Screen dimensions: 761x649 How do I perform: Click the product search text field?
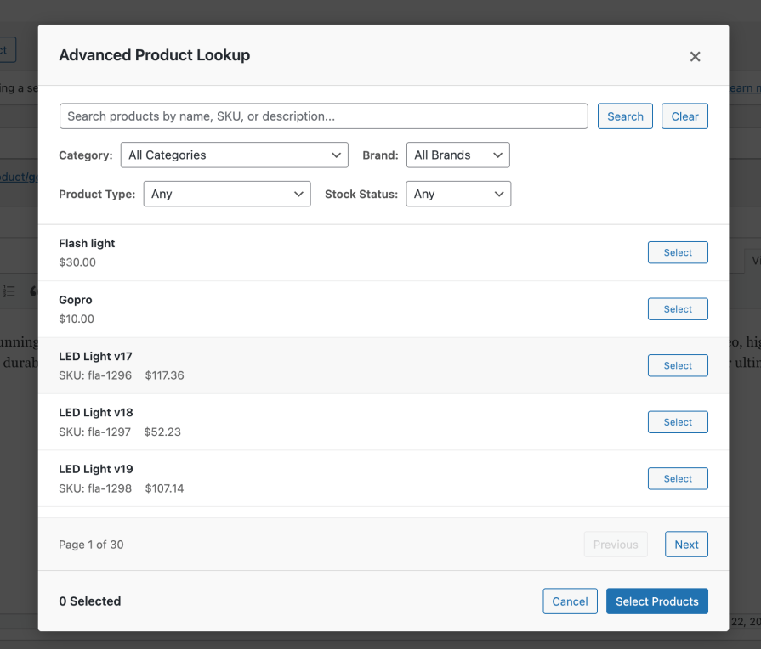click(323, 116)
